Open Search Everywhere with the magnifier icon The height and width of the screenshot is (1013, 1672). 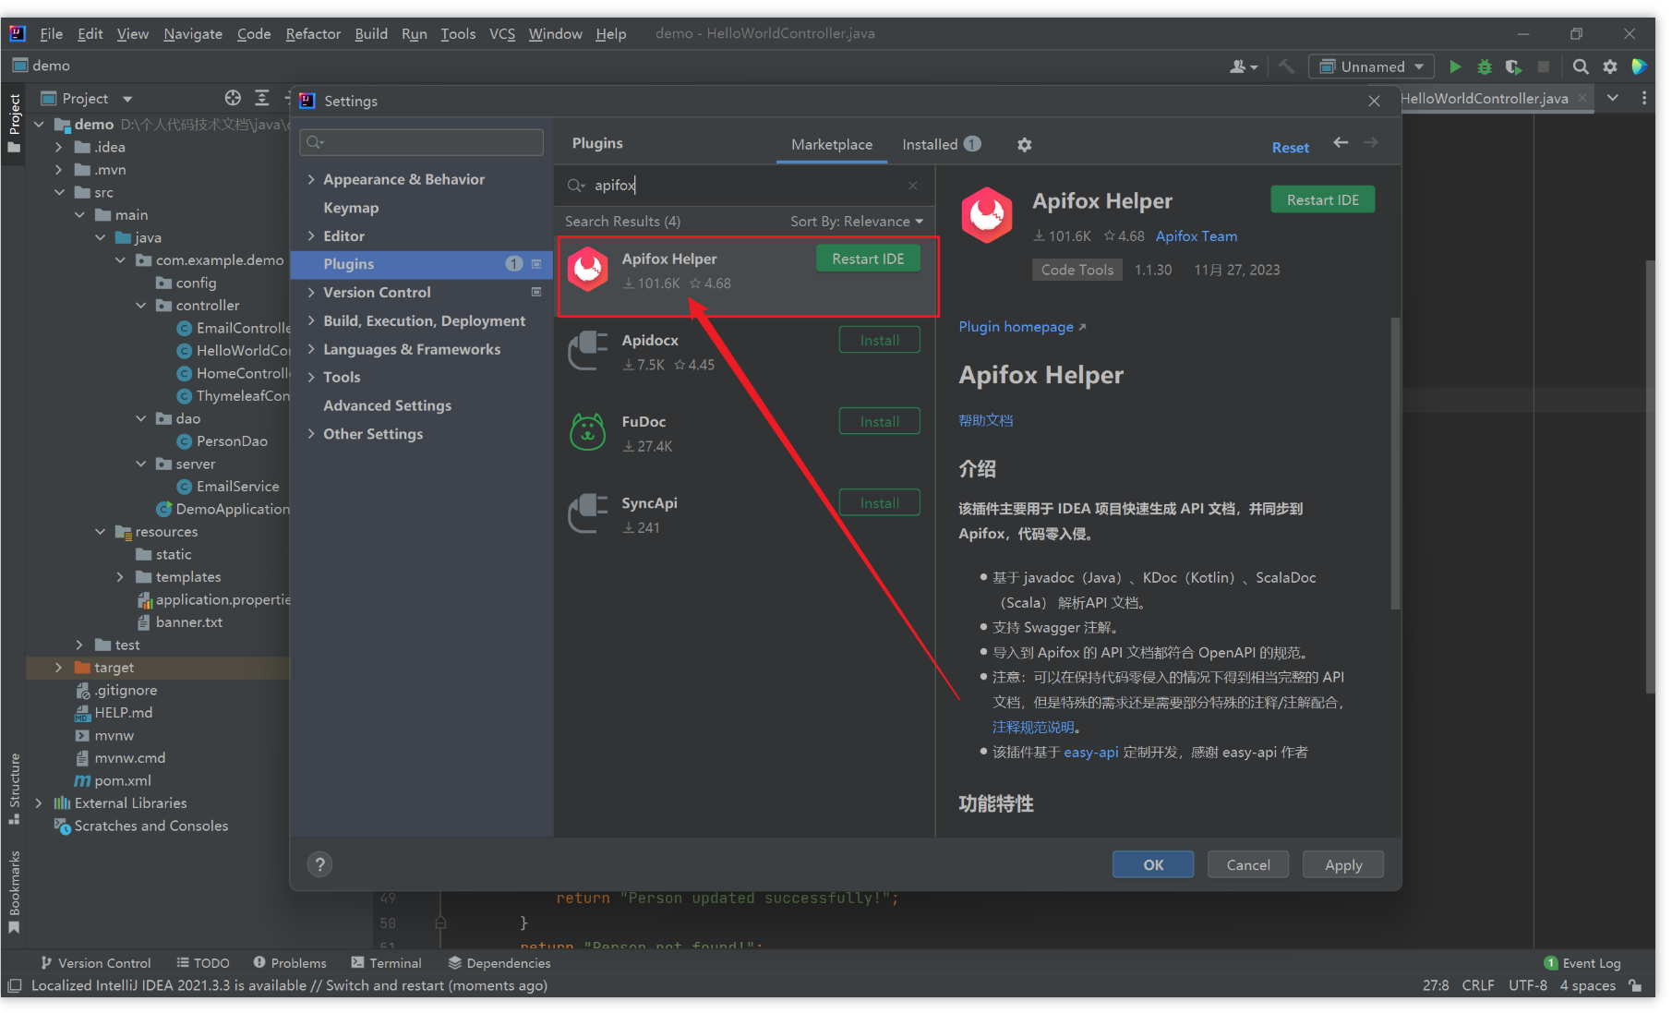[1580, 66]
